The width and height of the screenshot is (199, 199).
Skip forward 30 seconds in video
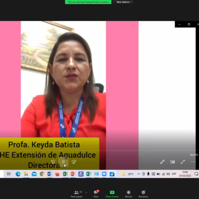click(74, 162)
